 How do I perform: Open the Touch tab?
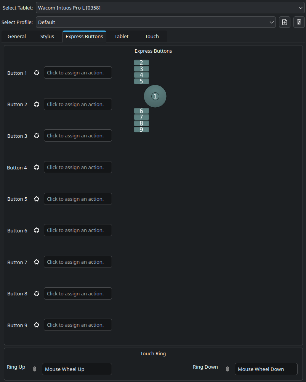pos(152,36)
